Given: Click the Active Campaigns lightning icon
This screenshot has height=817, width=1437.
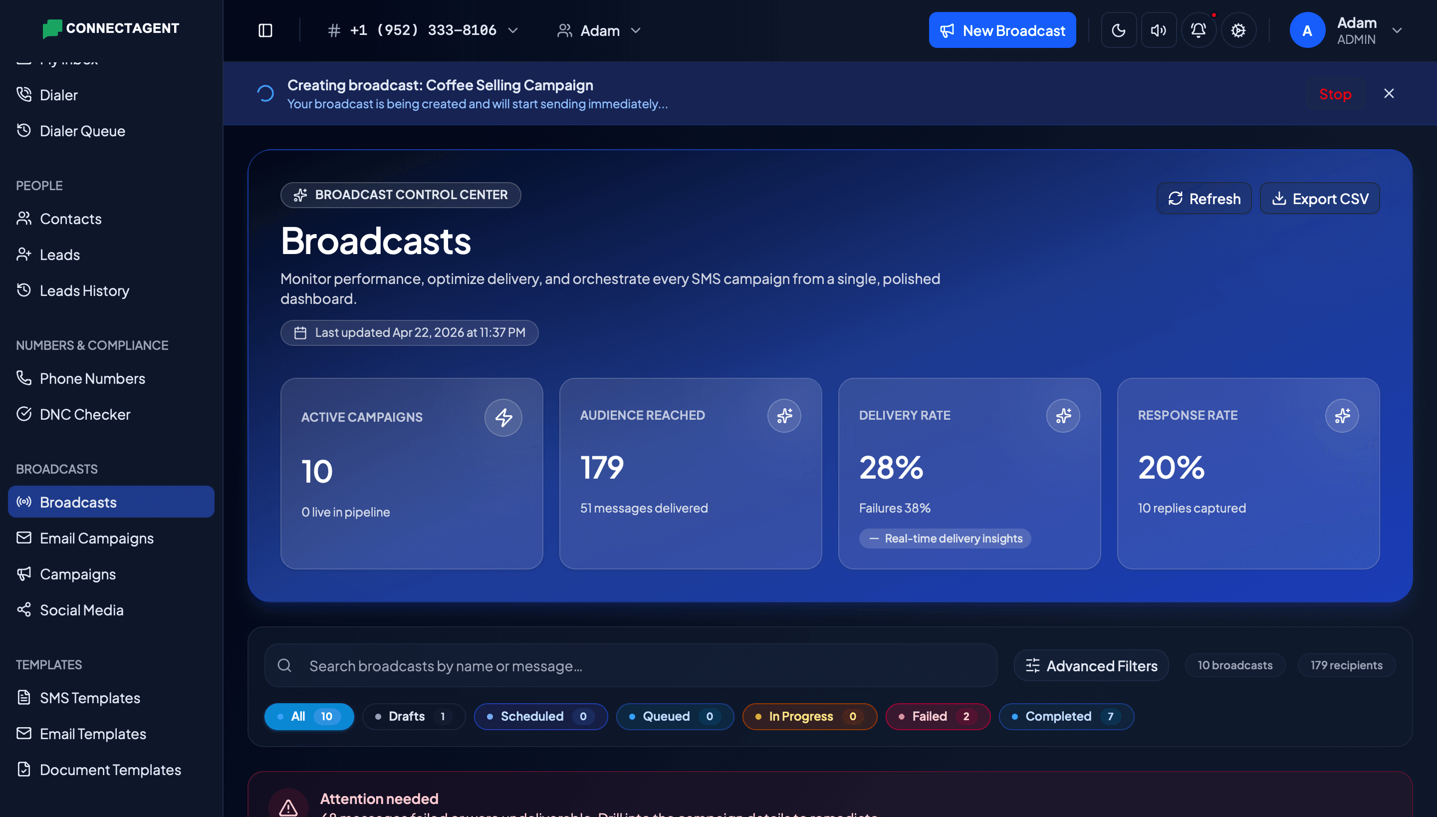Looking at the screenshot, I should (x=503, y=417).
